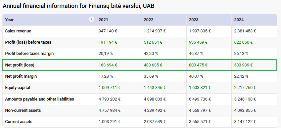Click the 2024 equity capital 2 217 760 €
Viewport: 281px width, 128px height.
[245, 88]
